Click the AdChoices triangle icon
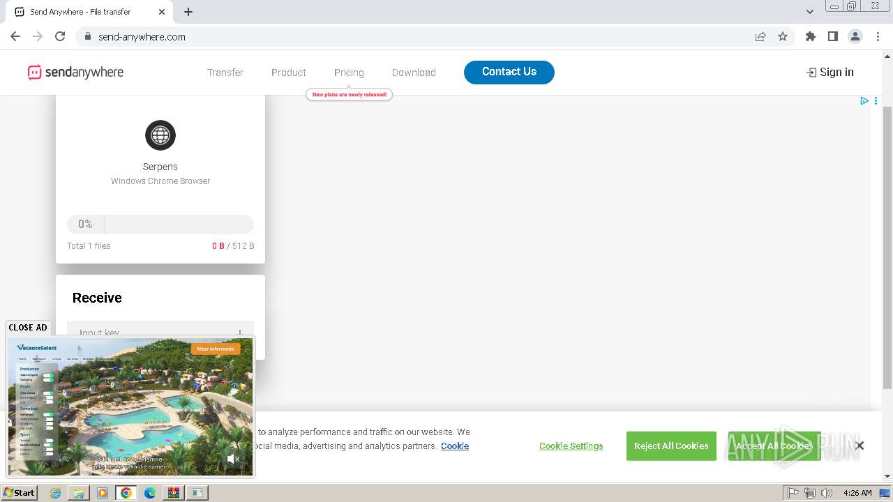 pyautogui.click(x=864, y=101)
